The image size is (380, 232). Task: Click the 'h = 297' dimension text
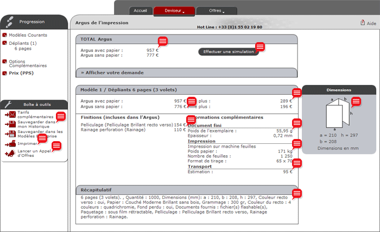pyautogui.click(x=350, y=135)
